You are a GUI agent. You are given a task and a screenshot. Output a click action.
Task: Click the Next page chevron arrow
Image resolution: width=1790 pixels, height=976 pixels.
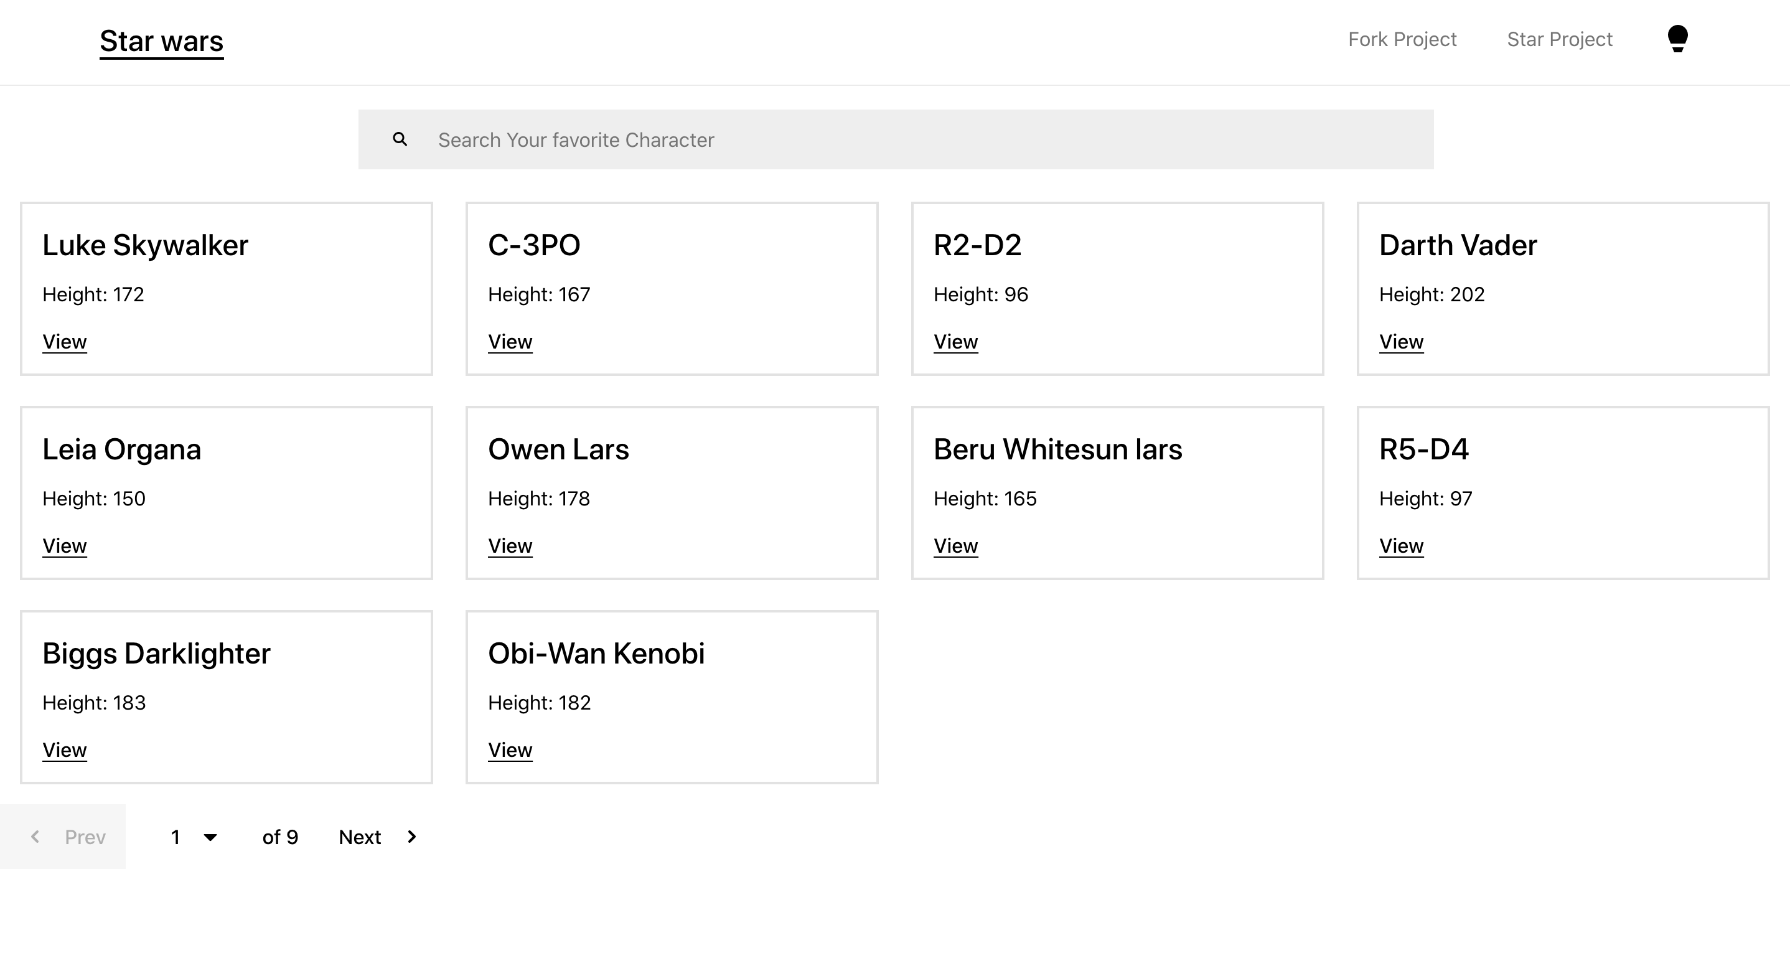pyautogui.click(x=411, y=837)
